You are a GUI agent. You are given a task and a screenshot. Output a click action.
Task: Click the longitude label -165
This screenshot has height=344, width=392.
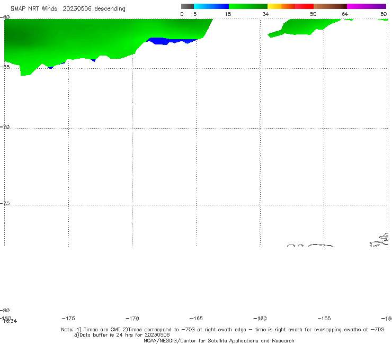coord(196,319)
